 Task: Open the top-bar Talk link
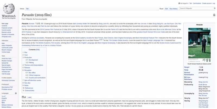(191, 3)
